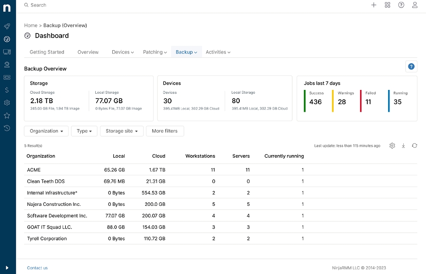Select the Najera Construction Inc. row
The image size is (426, 274).
pyautogui.click(x=221, y=204)
